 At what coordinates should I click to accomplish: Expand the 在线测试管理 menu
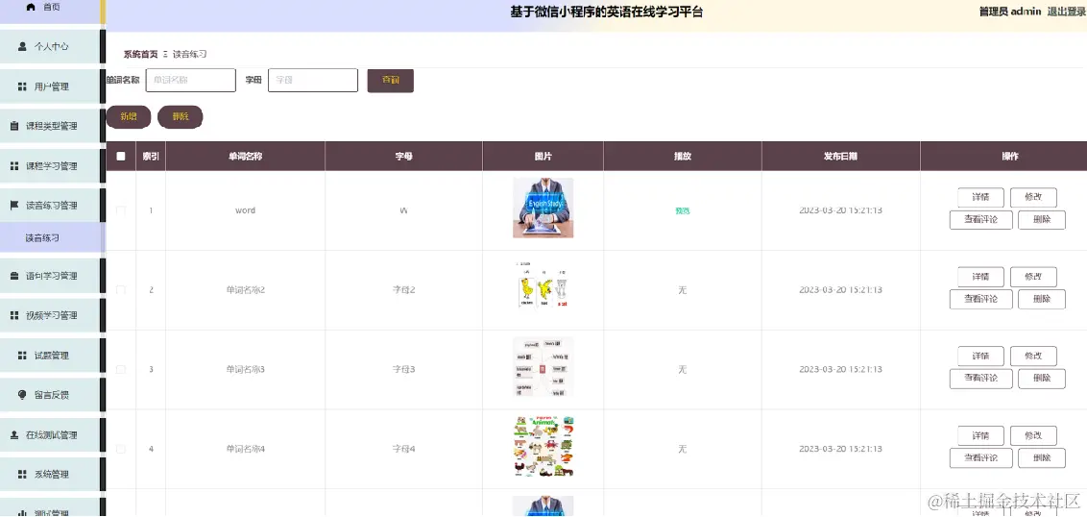pyautogui.click(x=50, y=435)
